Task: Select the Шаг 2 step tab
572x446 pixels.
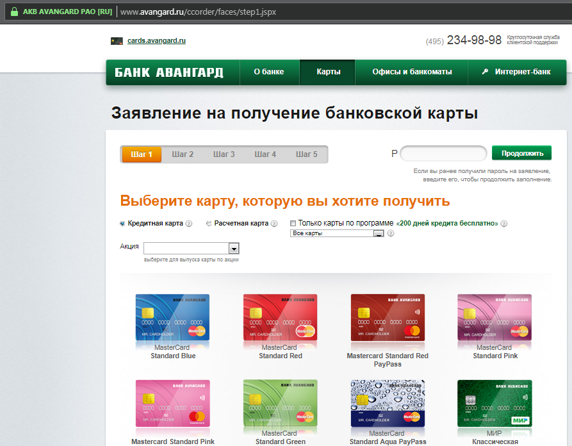Action: coord(183,154)
